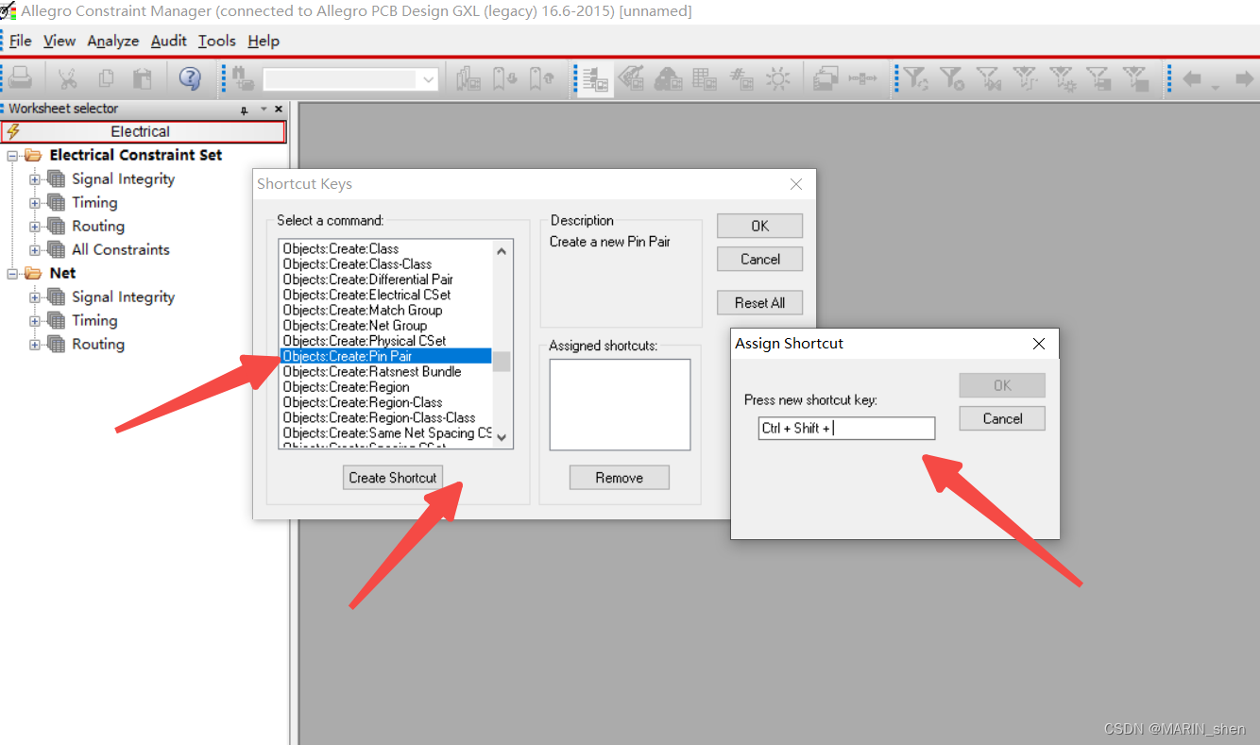The width and height of the screenshot is (1260, 745).
Task: Click the binoculars Find icon
Action: point(244,78)
